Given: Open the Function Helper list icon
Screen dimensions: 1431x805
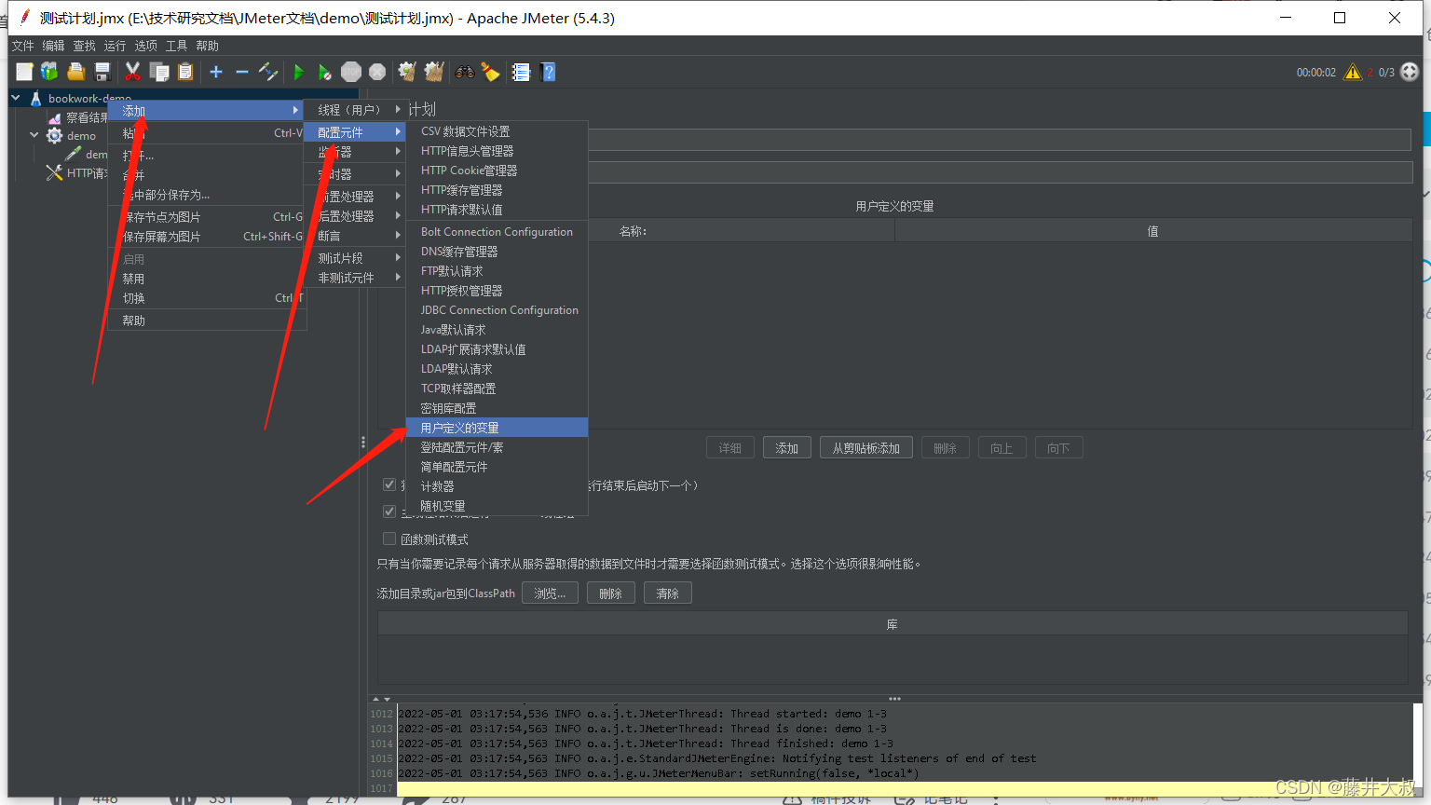Looking at the screenshot, I should tap(521, 72).
